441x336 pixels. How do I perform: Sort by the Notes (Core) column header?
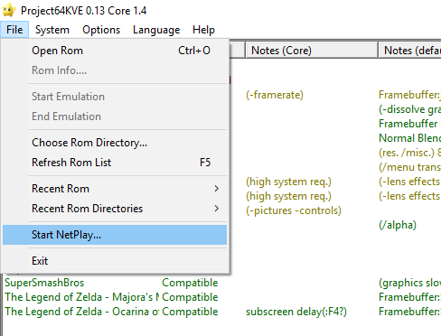(x=312, y=51)
